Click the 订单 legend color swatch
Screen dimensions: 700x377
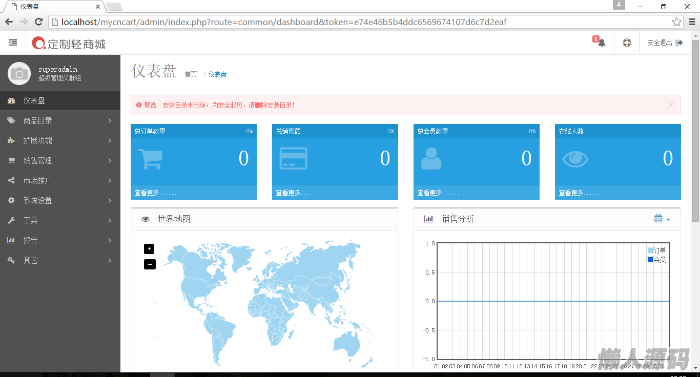point(650,250)
